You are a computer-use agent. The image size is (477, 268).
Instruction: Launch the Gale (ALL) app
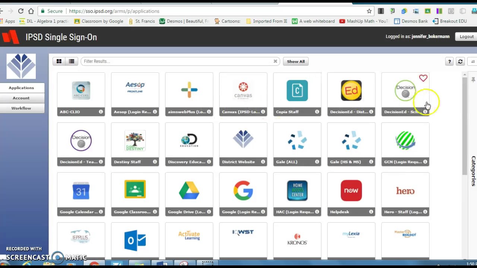[297, 144]
